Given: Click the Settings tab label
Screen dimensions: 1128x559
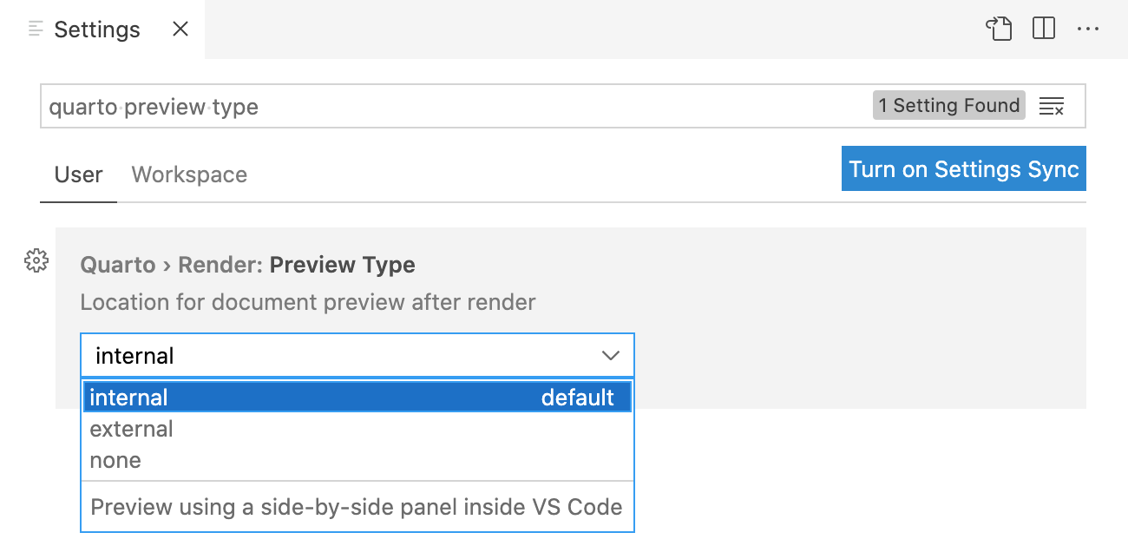Looking at the screenshot, I should pyautogui.click(x=97, y=29).
